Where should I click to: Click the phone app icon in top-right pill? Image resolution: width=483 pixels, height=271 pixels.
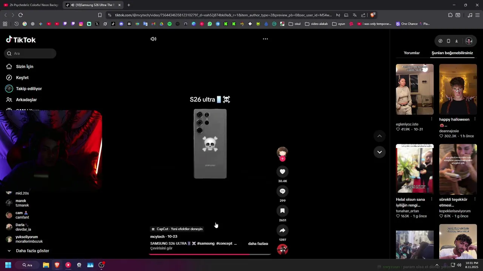pyautogui.click(x=448, y=41)
